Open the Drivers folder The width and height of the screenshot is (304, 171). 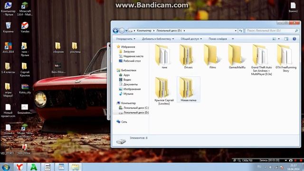point(188,56)
